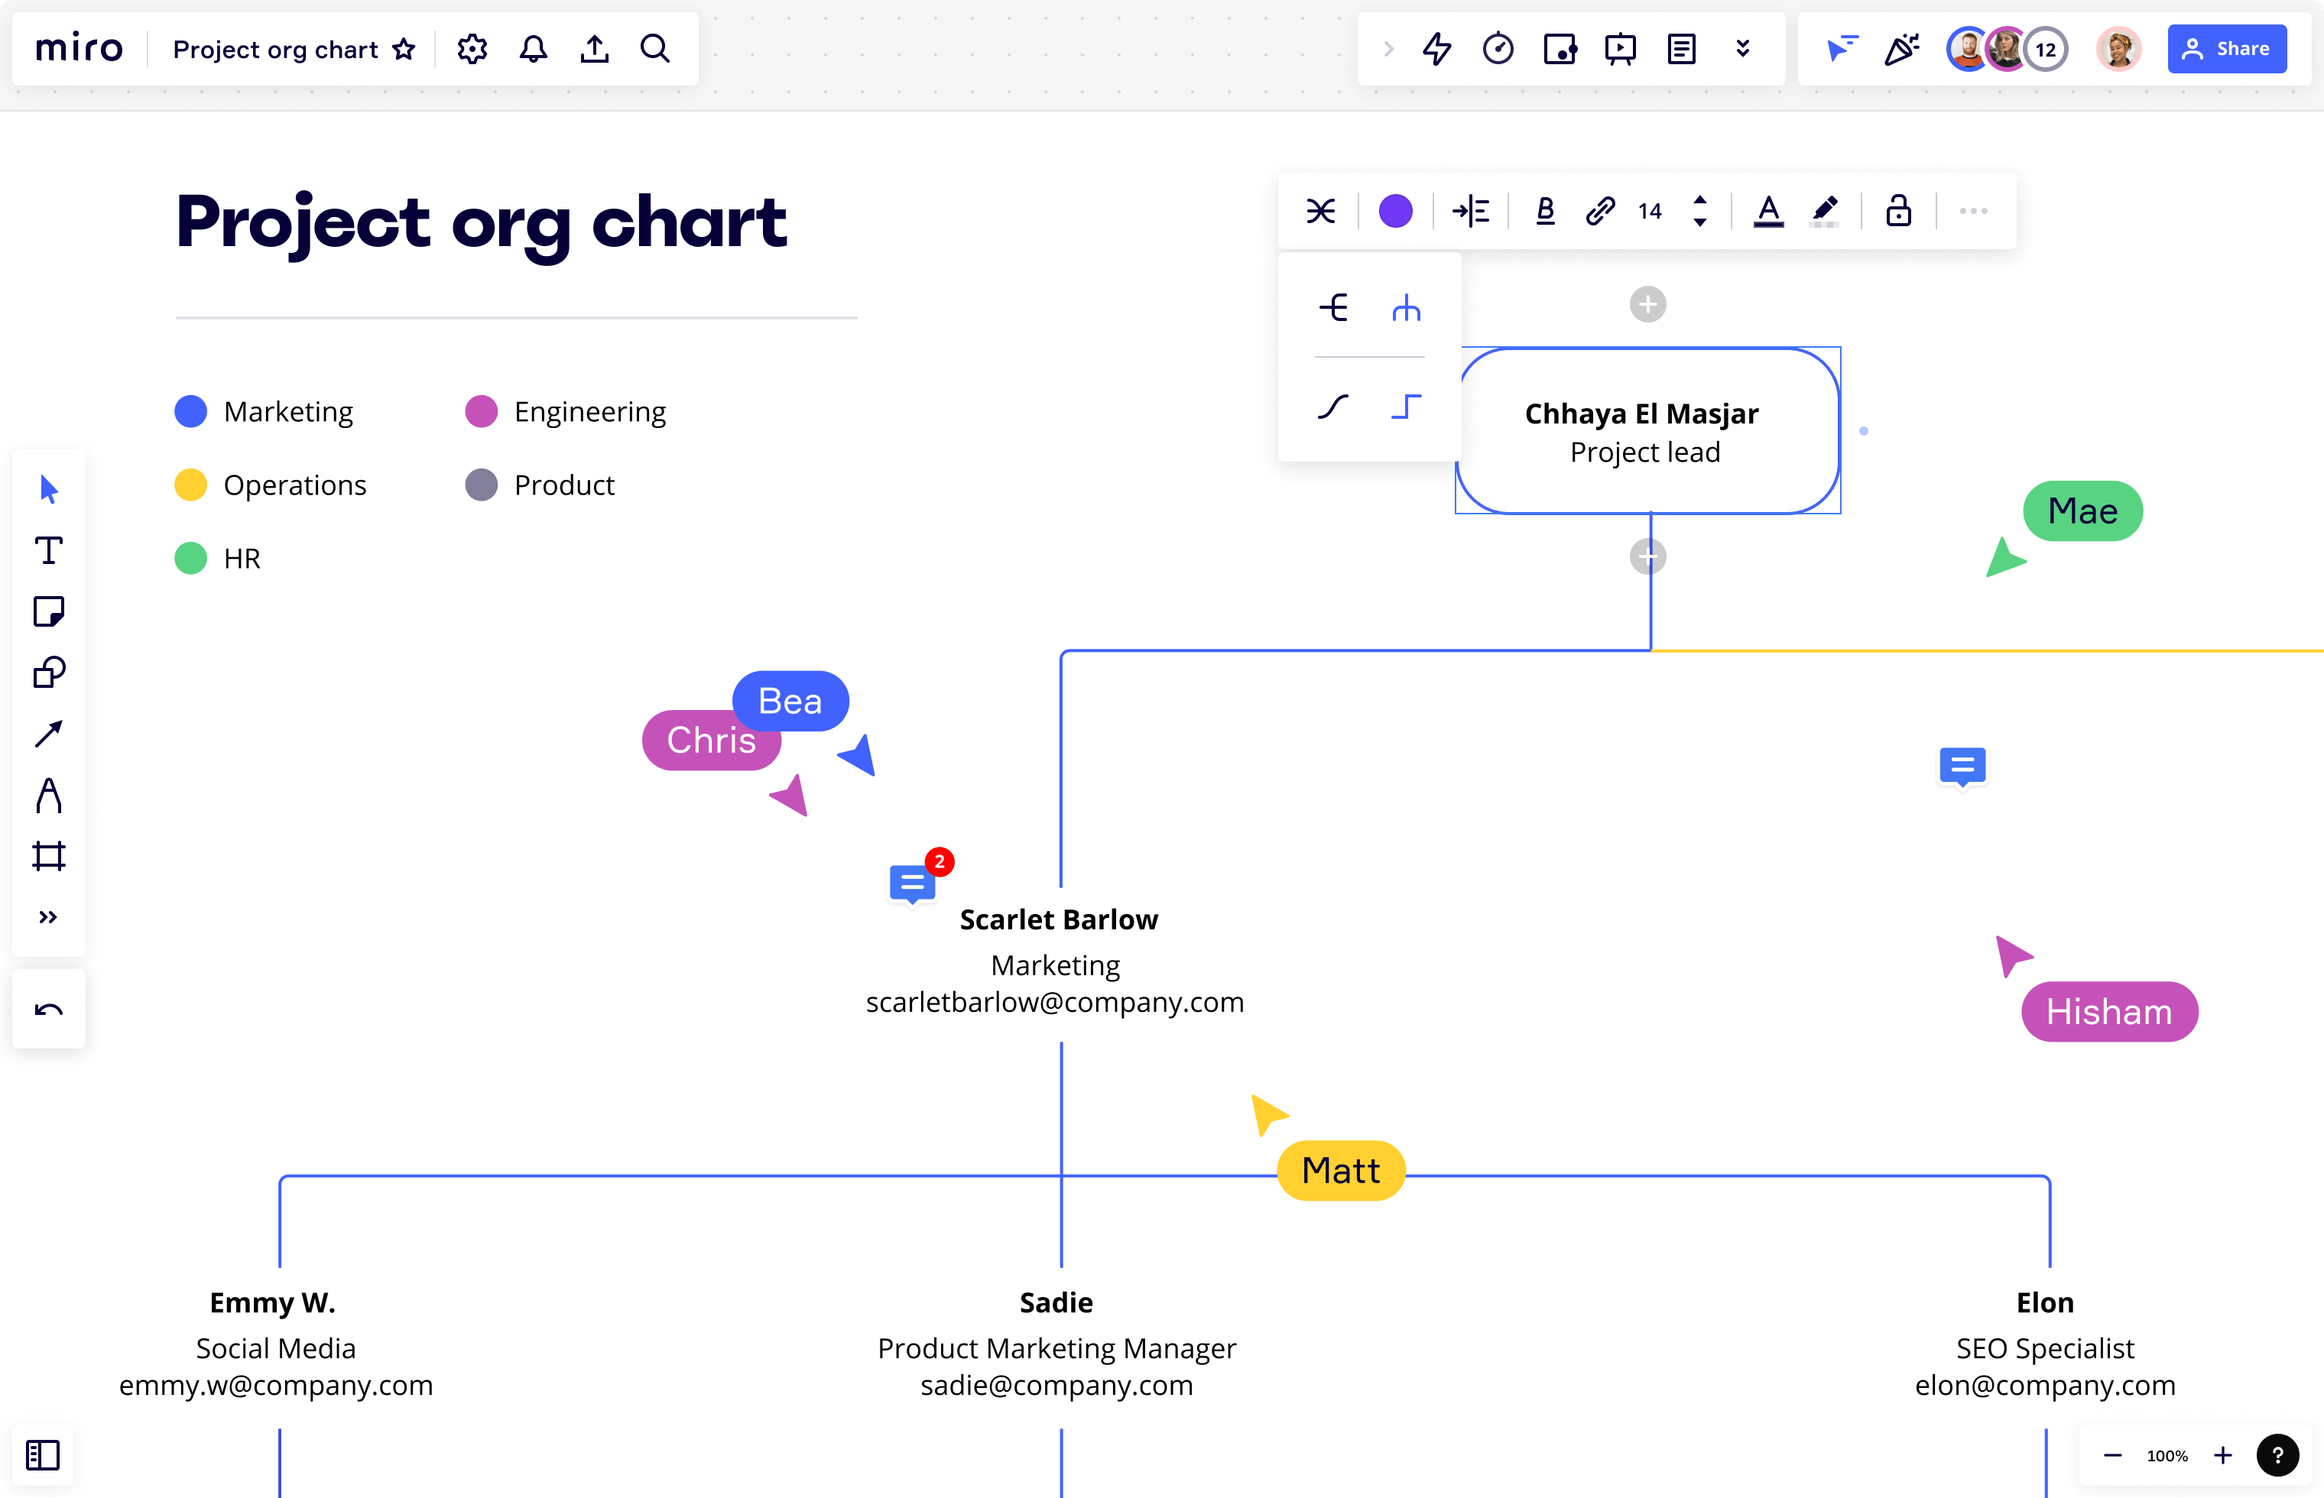The image size is (2324, 1498).
Task: Select the Text tool in left toolbar
Action: (x=49, y=550)
